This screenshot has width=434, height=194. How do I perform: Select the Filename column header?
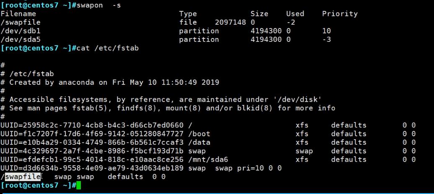coord(18,14)
